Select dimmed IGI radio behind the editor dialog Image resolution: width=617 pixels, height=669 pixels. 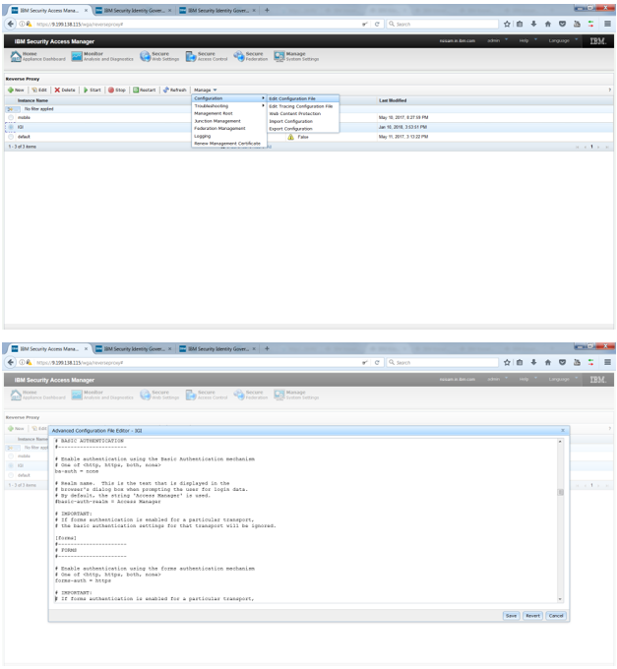click(11, 465)
